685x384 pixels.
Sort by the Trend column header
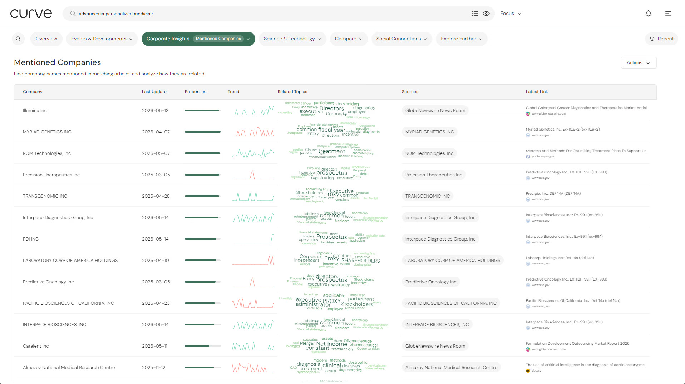click(x=233, y=92)
